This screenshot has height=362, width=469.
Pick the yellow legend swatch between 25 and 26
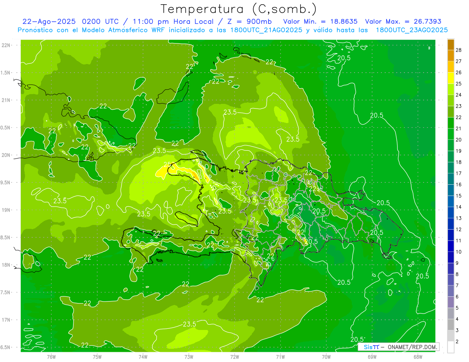451,78
